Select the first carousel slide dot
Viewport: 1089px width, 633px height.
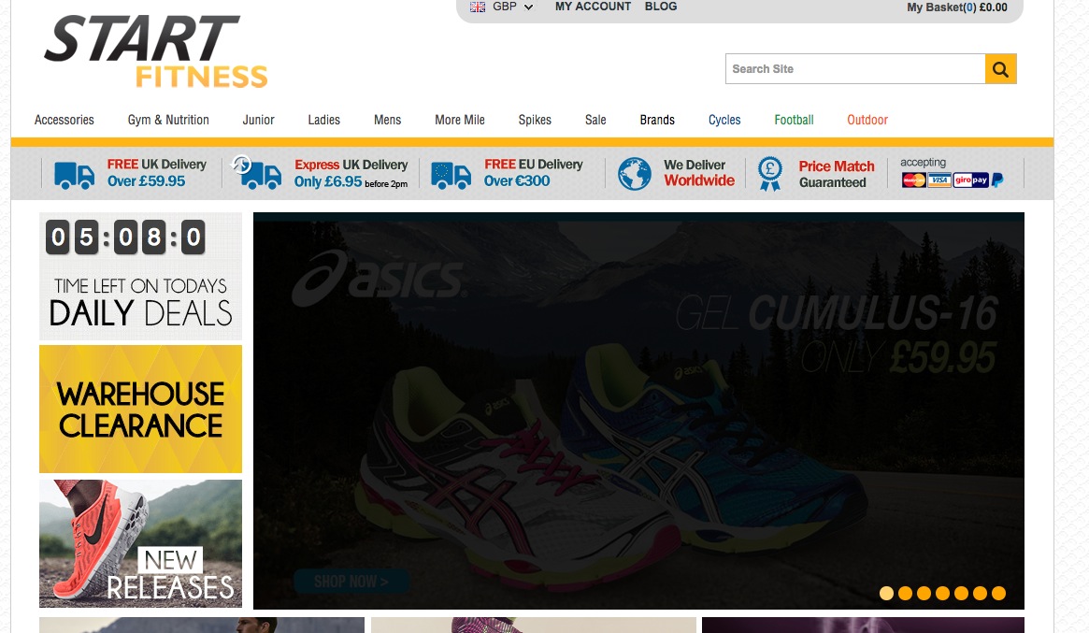click(886, 593)
